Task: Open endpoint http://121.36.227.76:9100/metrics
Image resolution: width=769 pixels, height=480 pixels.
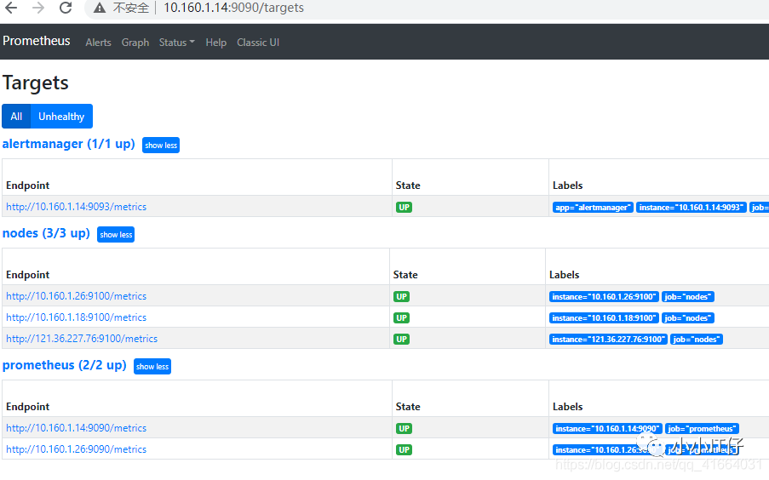Action: 82,339
